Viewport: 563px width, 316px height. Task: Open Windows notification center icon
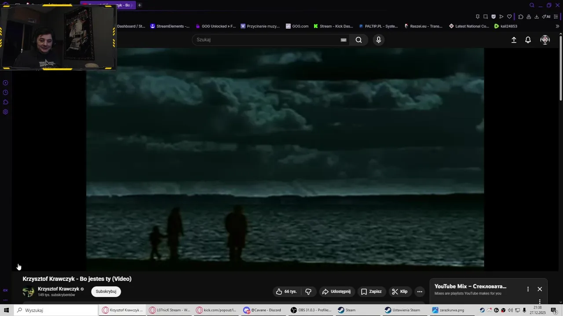(x=554, y=310)
